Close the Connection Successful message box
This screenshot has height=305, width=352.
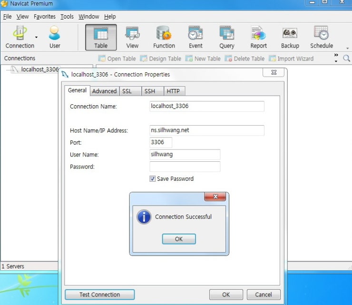pyautogui.click(x=215, y=197)
